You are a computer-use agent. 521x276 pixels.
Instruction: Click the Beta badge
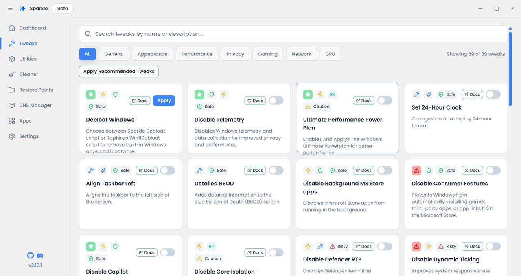63,9
